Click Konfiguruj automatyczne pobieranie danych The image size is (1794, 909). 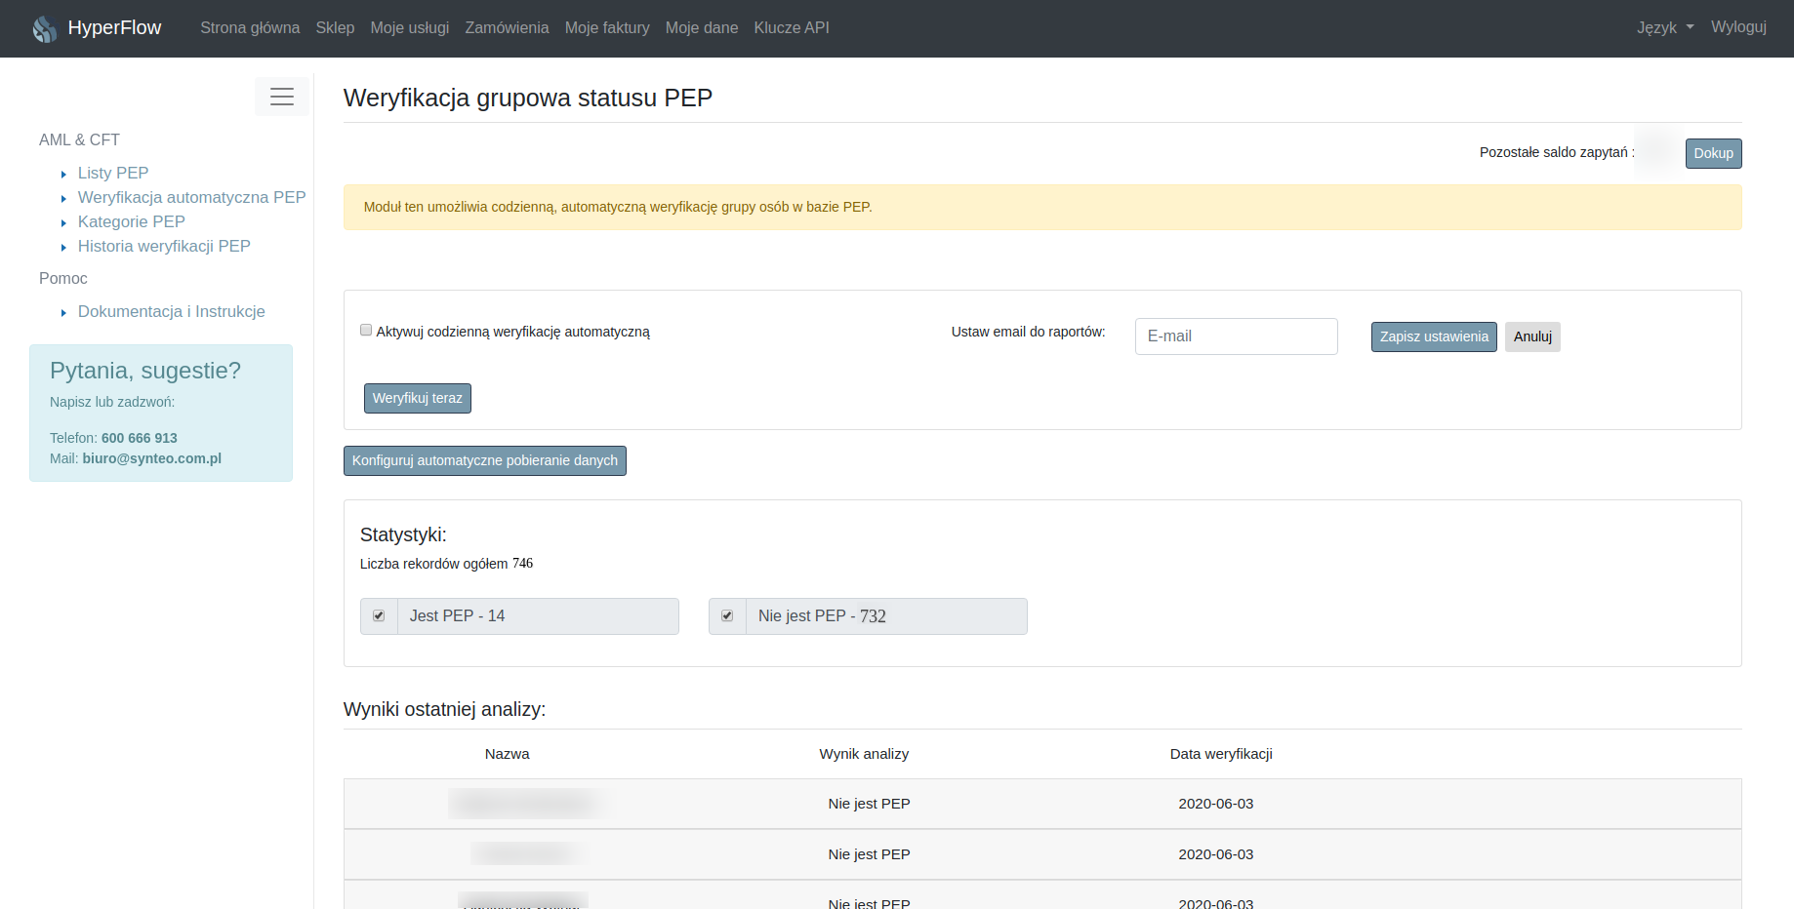tap(485, 460)
